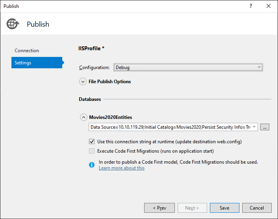Close the Publish dialog window
Screen dimensions: 278x219
point(269,6)
